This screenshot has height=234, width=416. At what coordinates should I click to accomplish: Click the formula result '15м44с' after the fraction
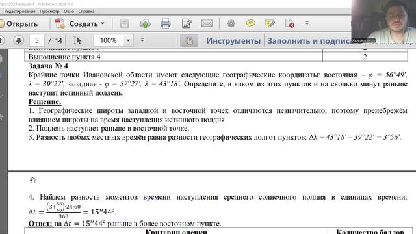[x=103, y=212]
